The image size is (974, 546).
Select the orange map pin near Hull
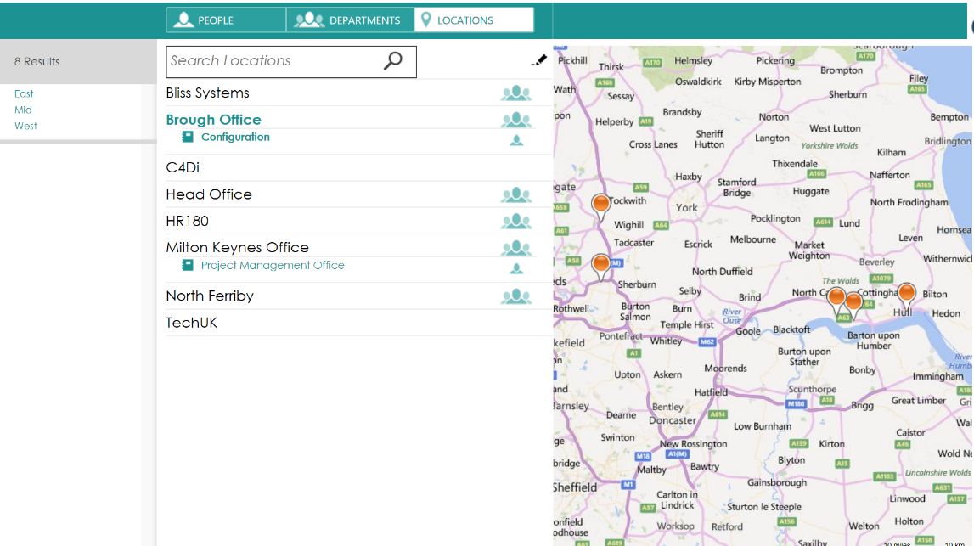pyautogui.click(x=906, y=294)
